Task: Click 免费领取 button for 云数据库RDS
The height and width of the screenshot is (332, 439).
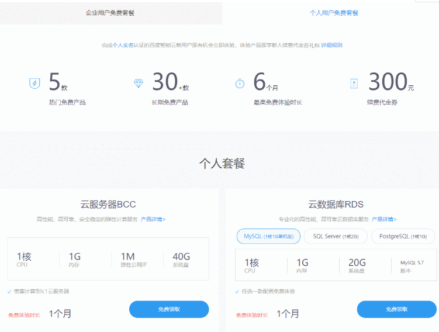Action: pyautogui.click(x=397, y=309)
